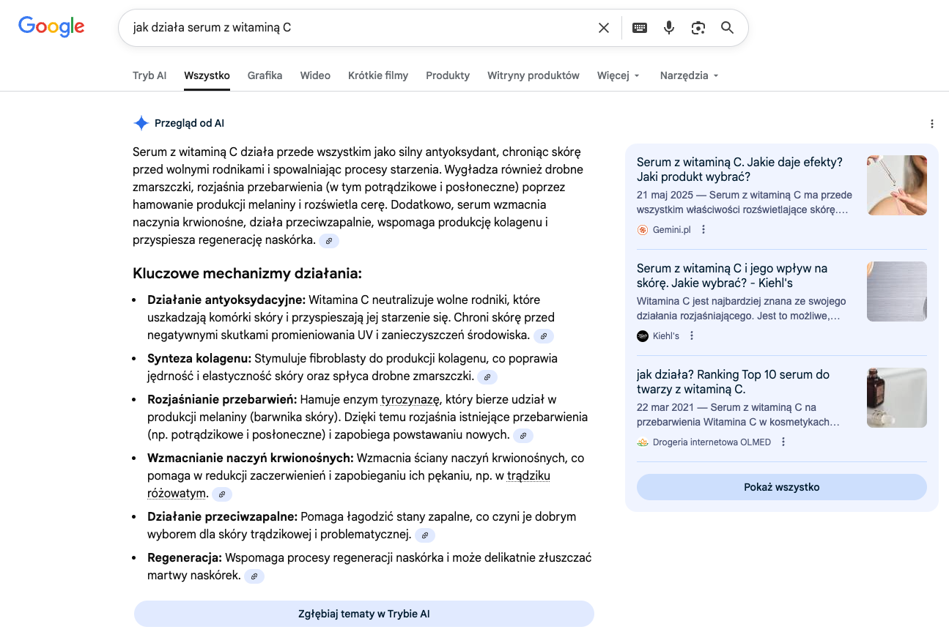Switch to the Grafika tab
Image resolution: width=949 pixels, height=635 pixels.
(x=265, y=75)
